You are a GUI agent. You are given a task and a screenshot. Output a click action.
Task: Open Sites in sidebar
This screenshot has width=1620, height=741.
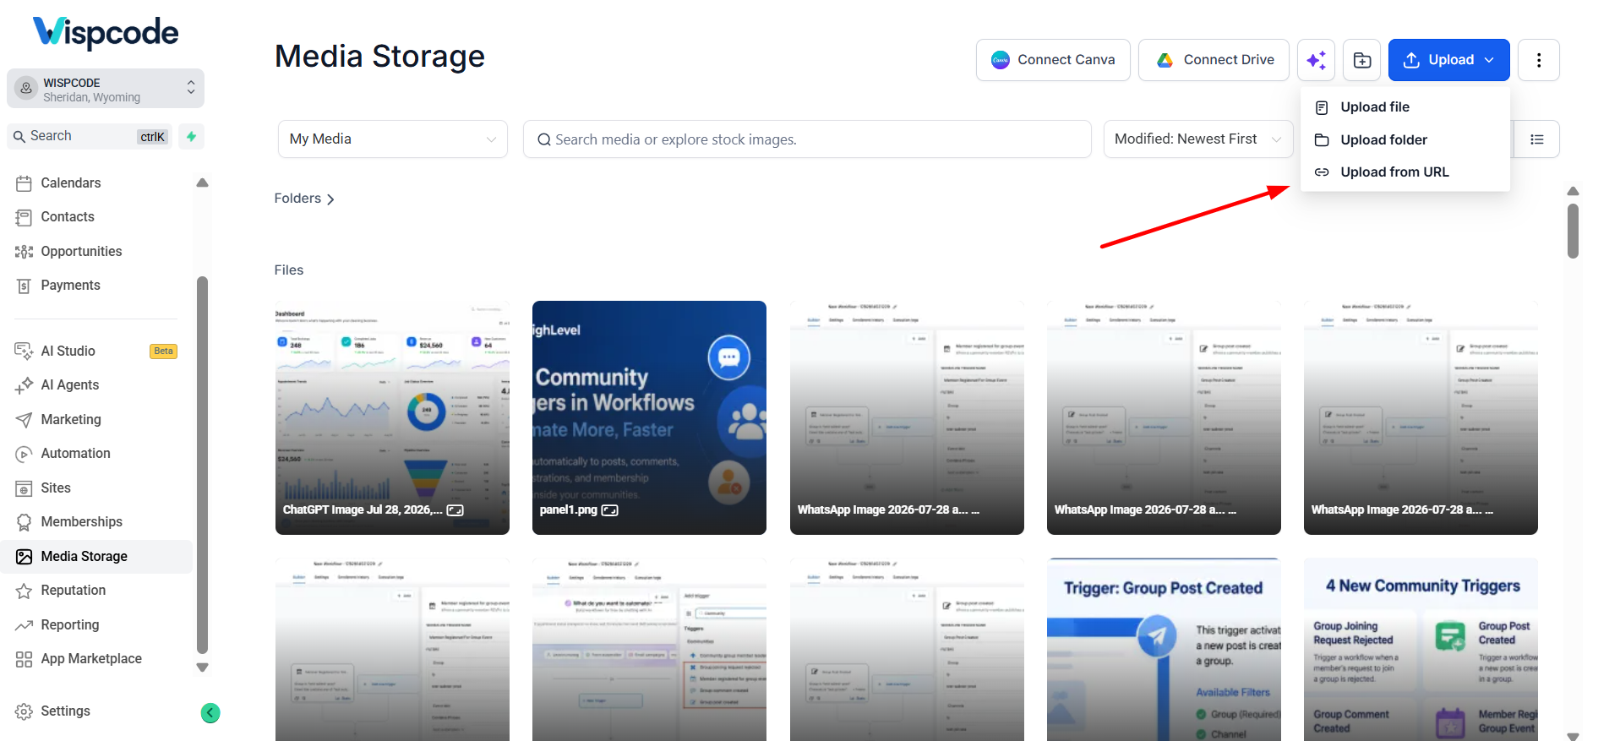[56, 488]
